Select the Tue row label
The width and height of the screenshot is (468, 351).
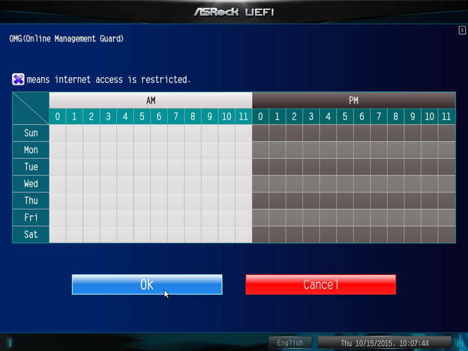pos(31,167)
